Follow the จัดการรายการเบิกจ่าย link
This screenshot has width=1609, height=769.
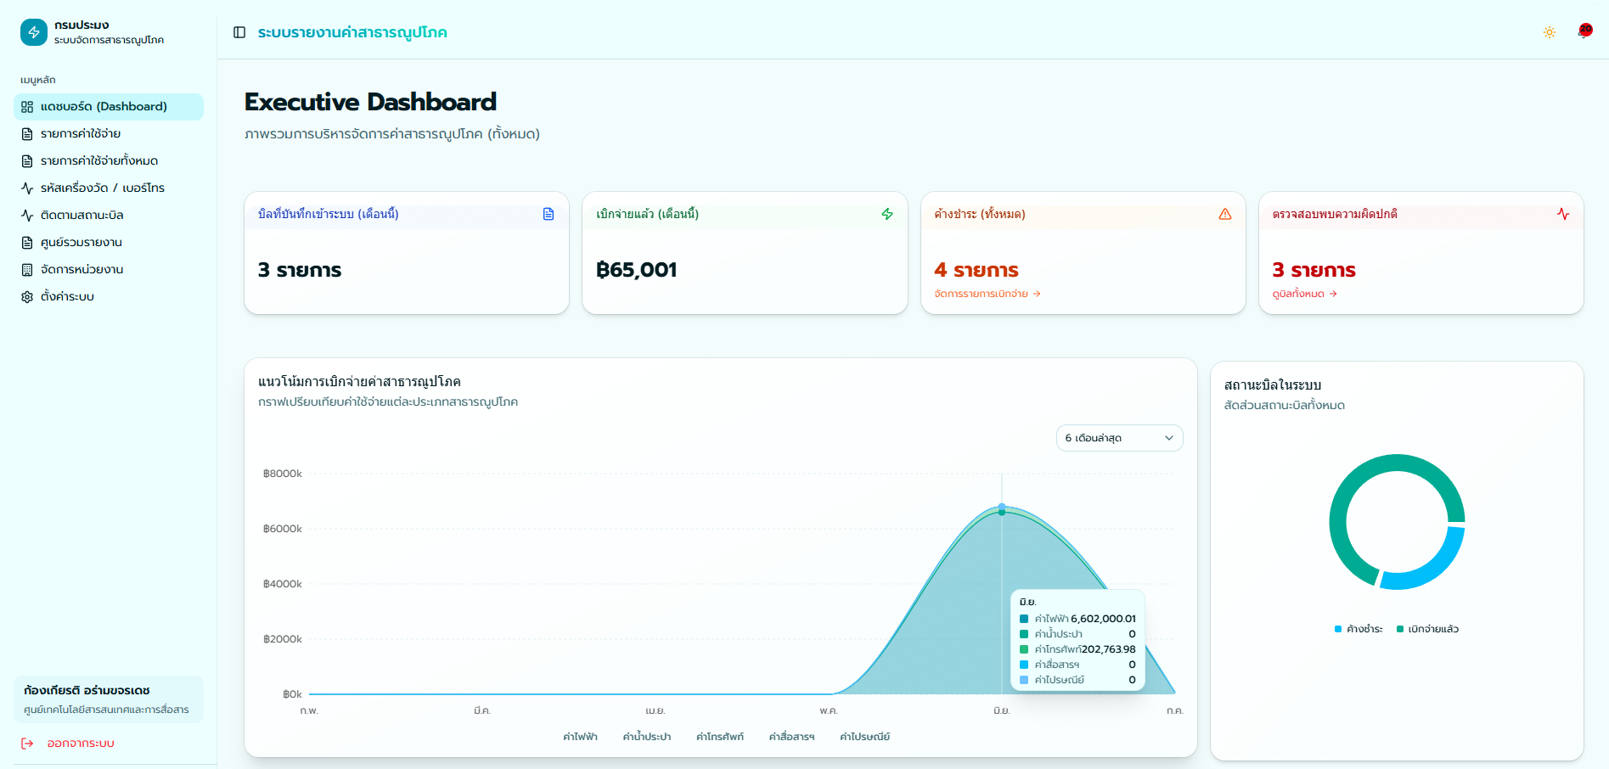coord(987,294)
